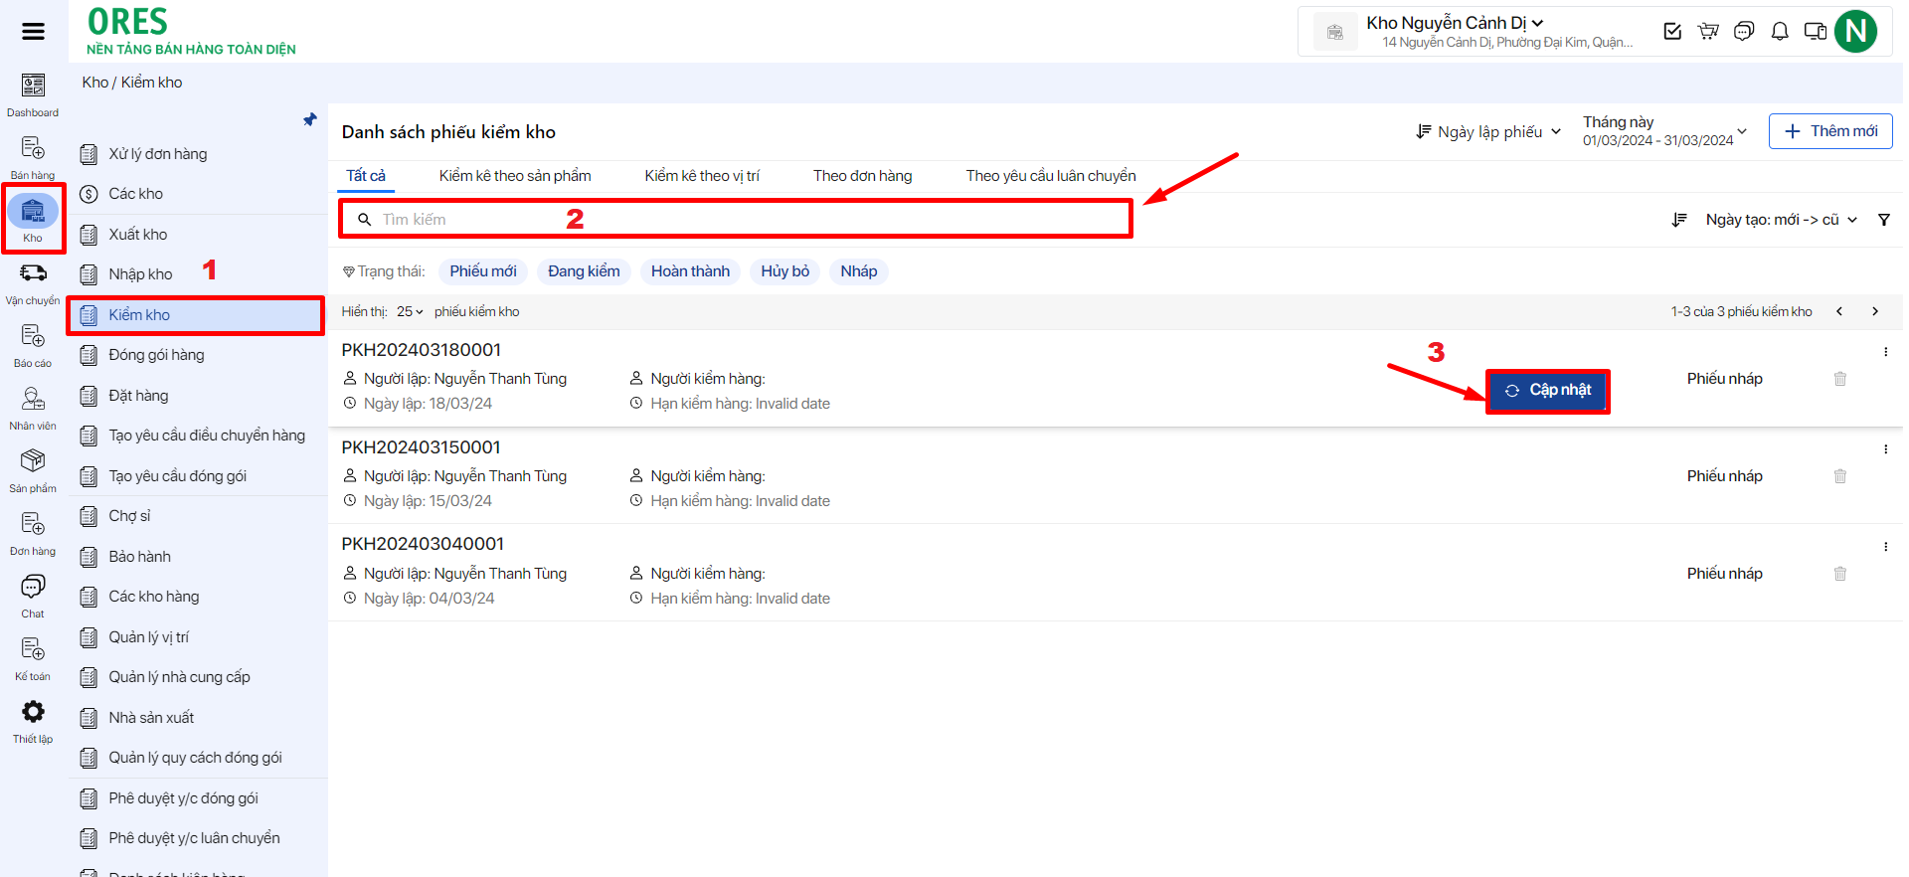The width and height of the screenshot is (1909, 877).
Task: Toggle the Phiếu mới status filter
Action: [x=482, y=271]
